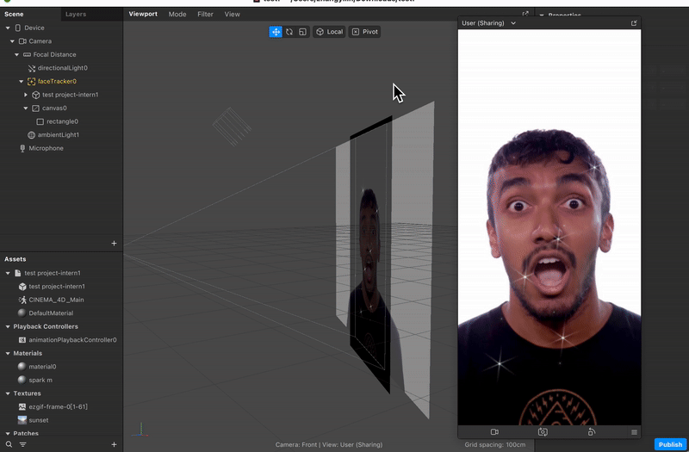The width and height of the screenshot is (689, 452).
Task: Switch to the Scene tab
Action: (14, 14)
